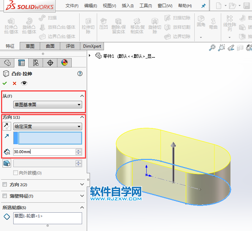Click the pin icon in menu bar
Viewport: 252px width, 231px height.
pos(204,6)
